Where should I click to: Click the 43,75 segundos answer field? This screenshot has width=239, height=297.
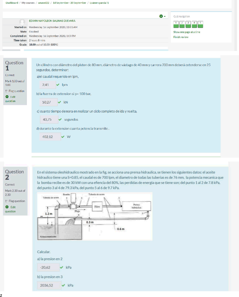point(49,120)
